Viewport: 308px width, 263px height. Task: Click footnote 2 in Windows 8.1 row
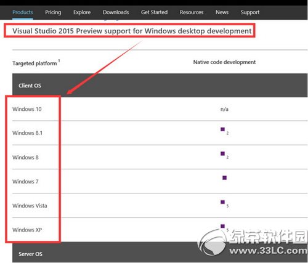point(227,133)
